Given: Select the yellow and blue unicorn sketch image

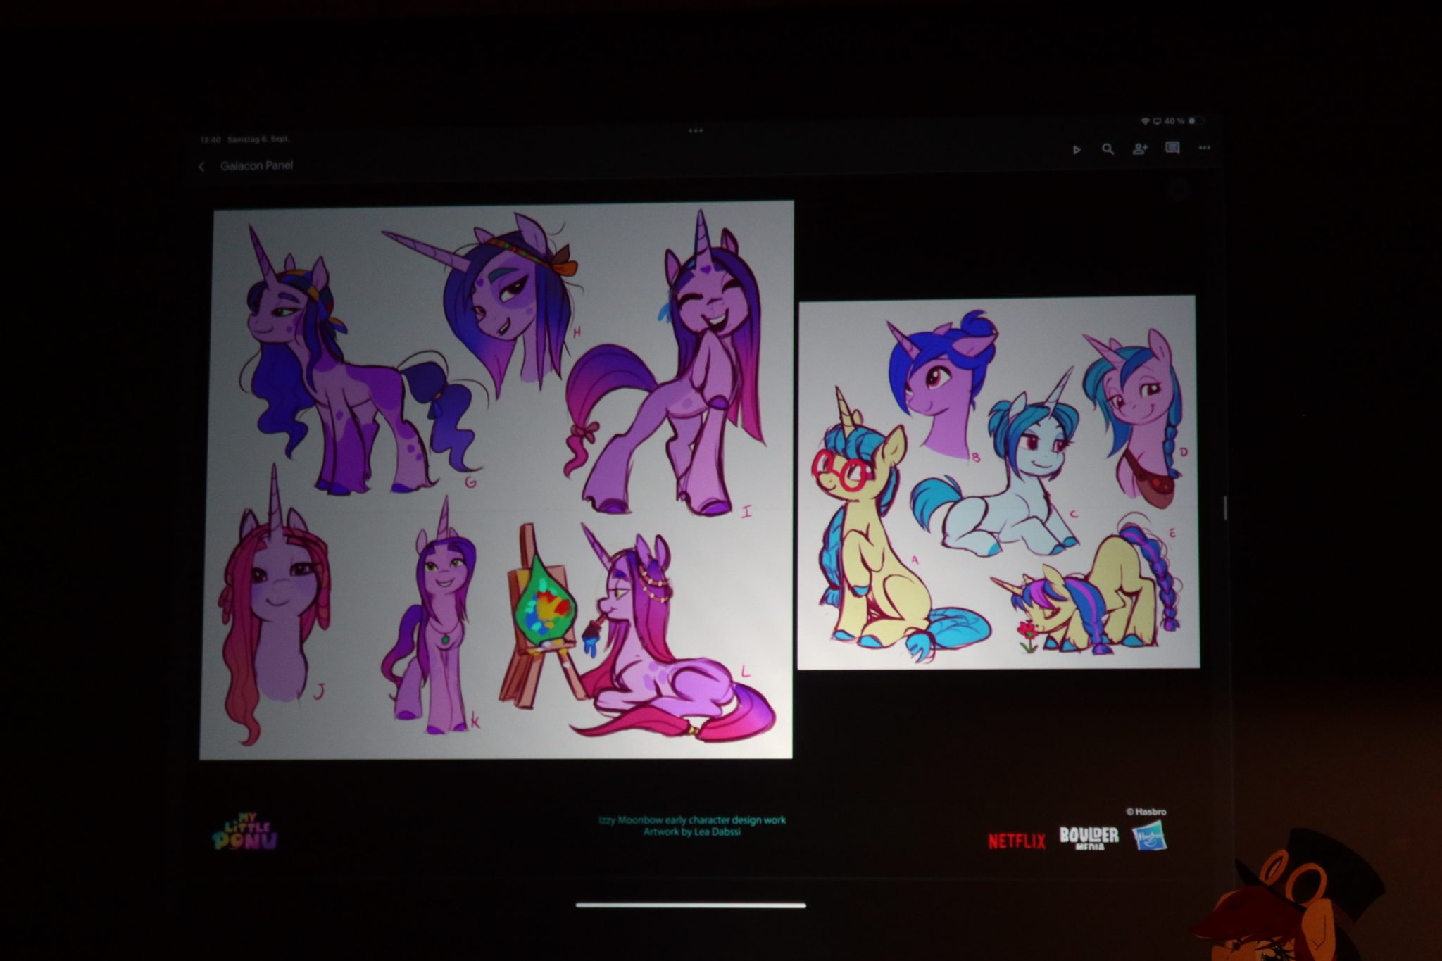Looking at the screenshot, I should 998,482.
